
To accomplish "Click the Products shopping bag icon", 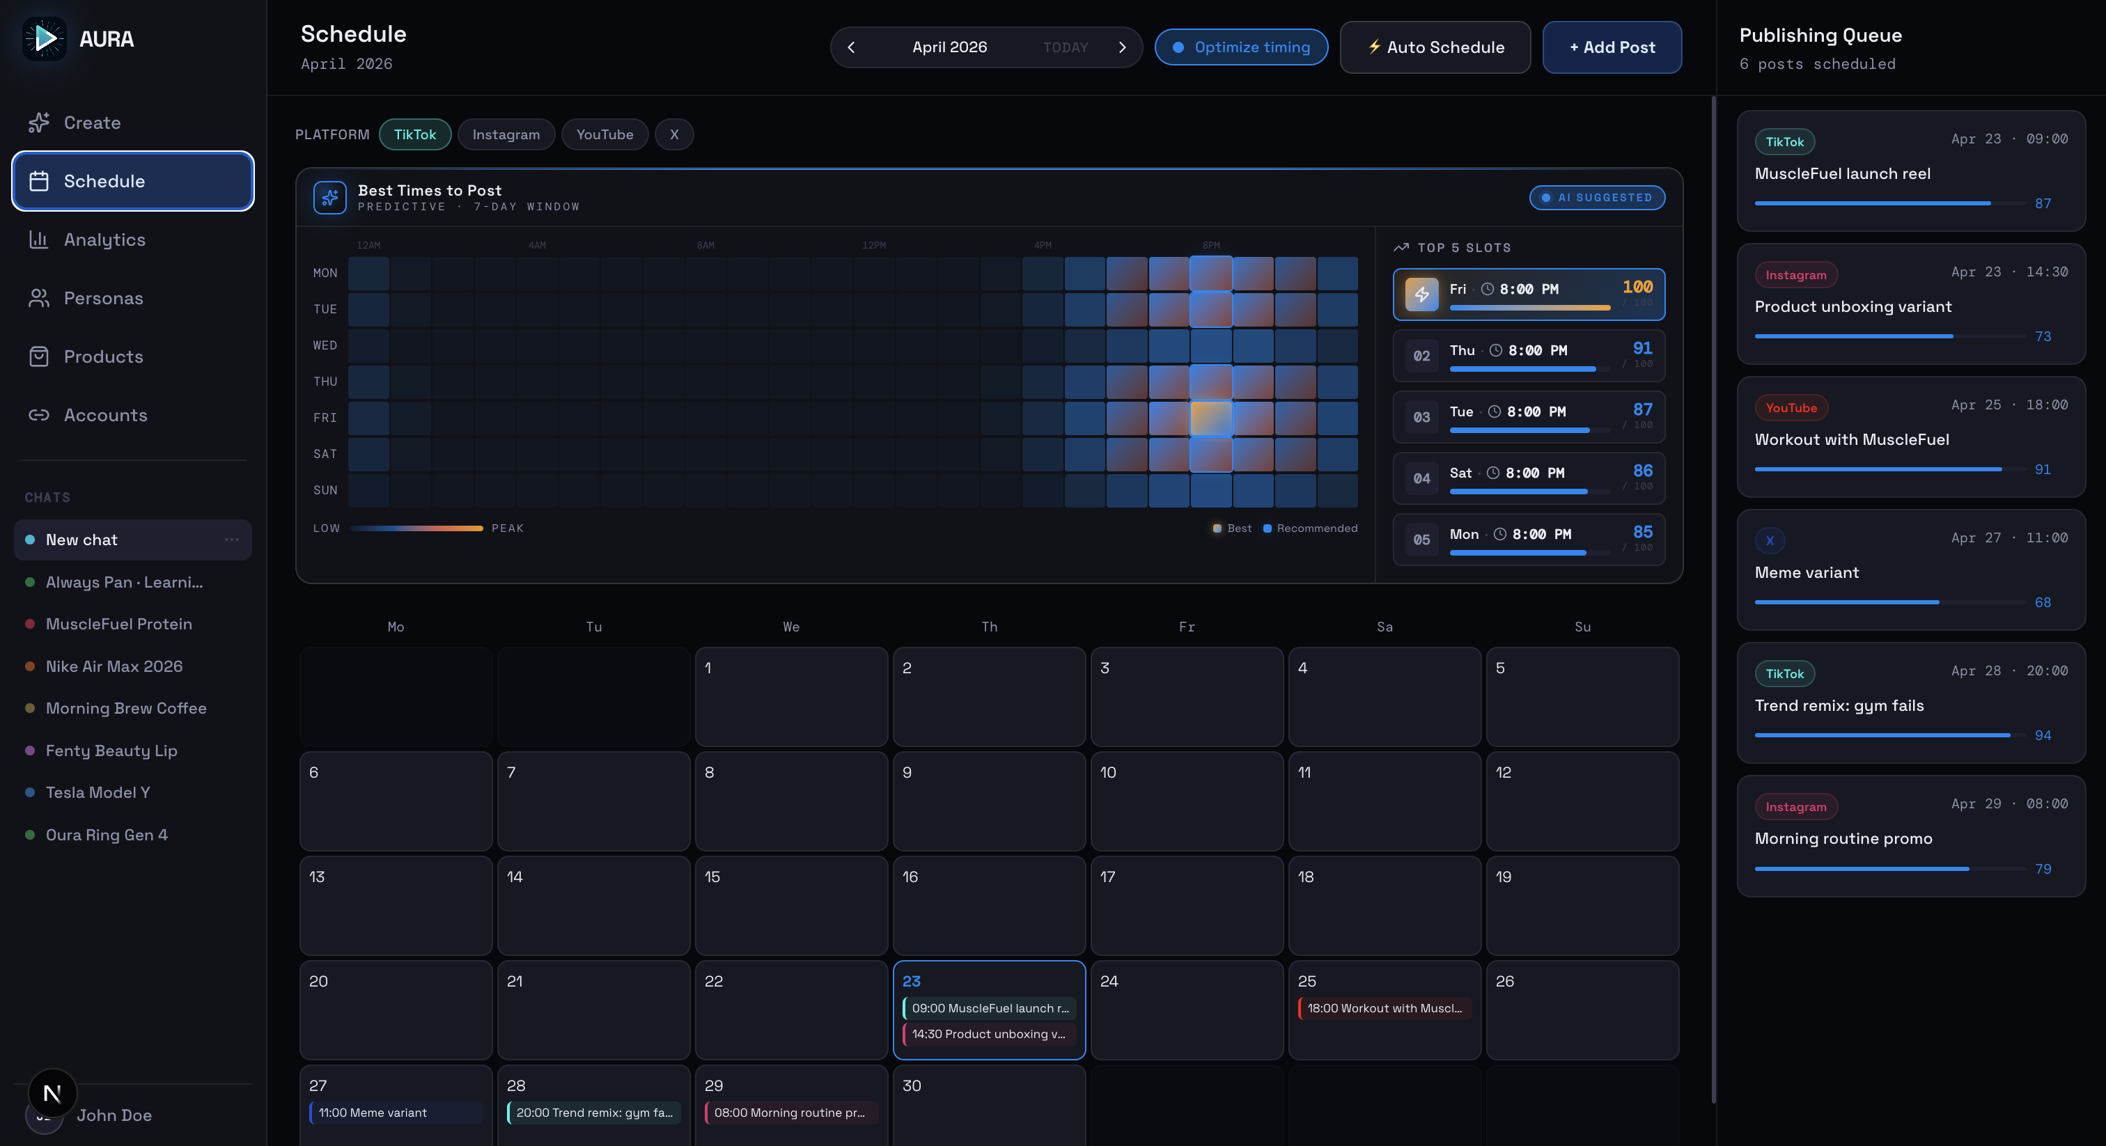I will click(x=38, y=356).
